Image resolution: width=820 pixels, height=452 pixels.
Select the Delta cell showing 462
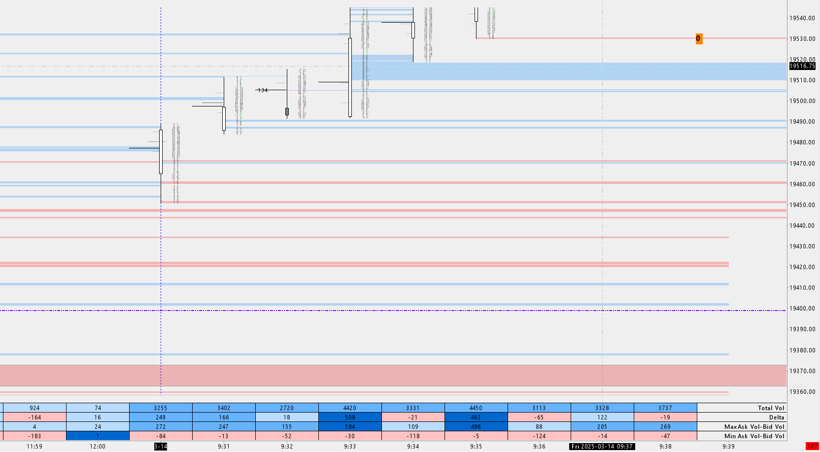click(476, 417)
